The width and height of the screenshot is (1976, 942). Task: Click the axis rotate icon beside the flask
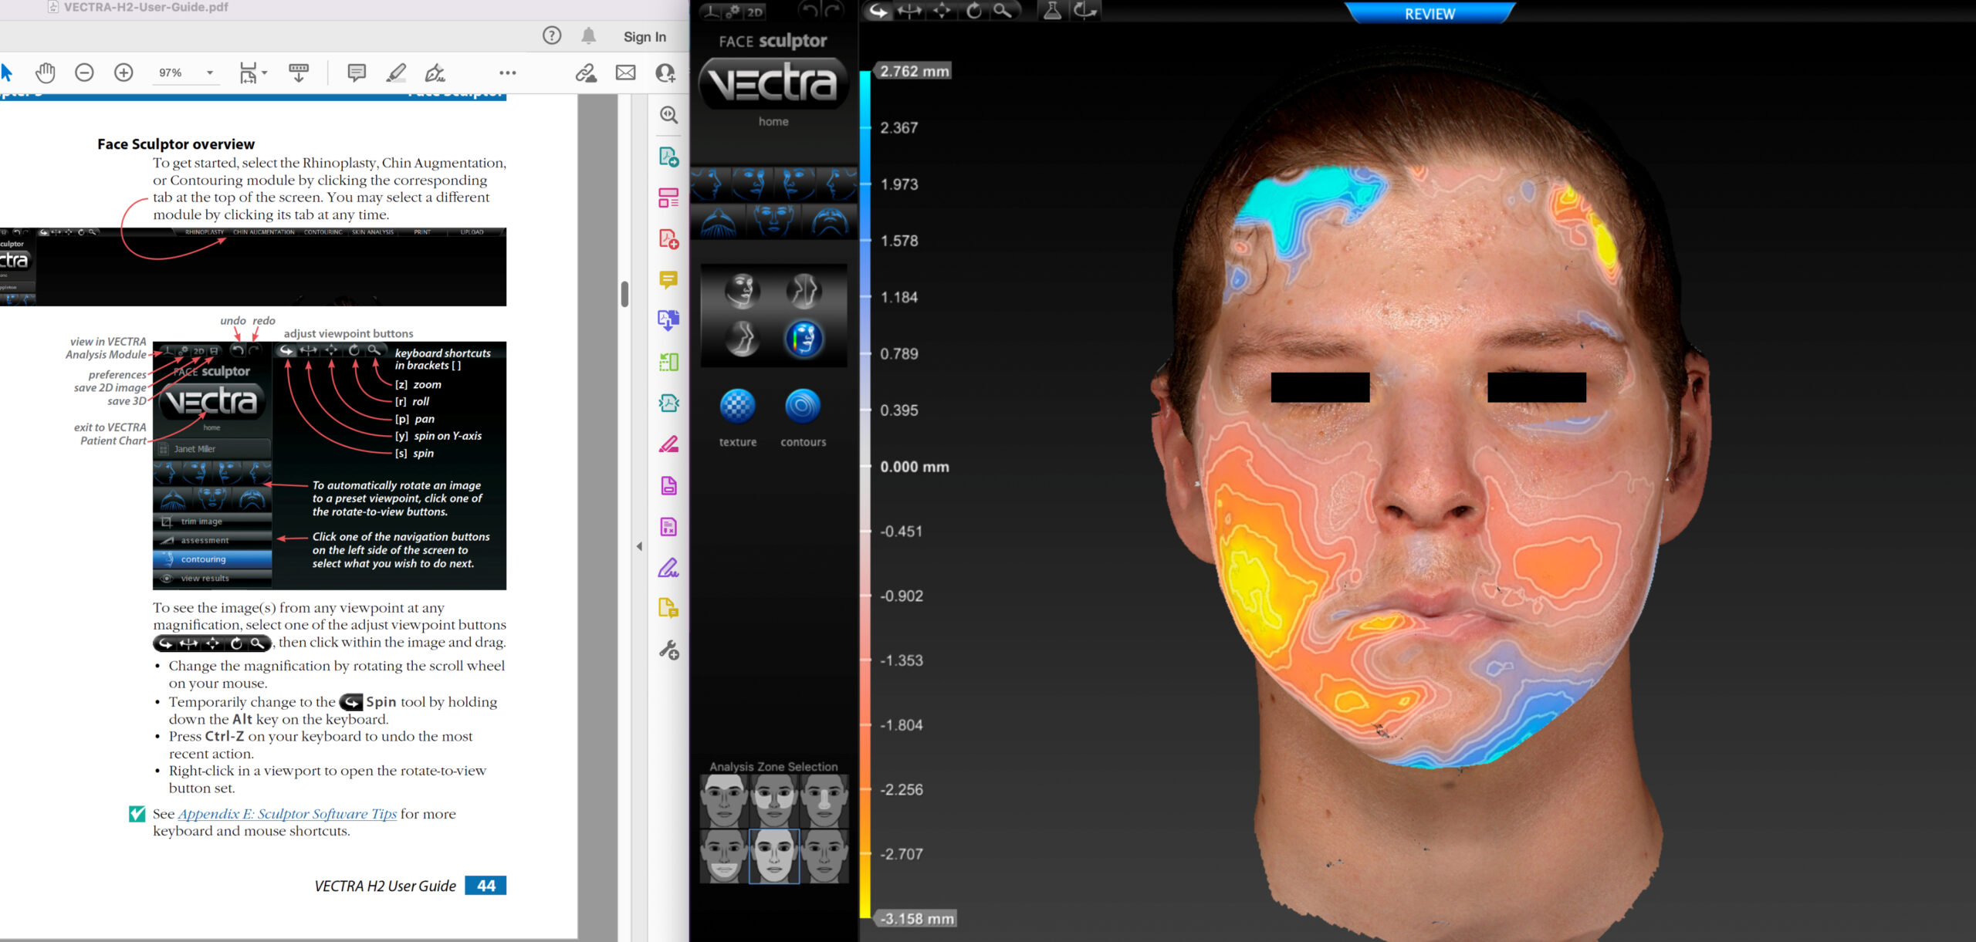coord(1084,11)
